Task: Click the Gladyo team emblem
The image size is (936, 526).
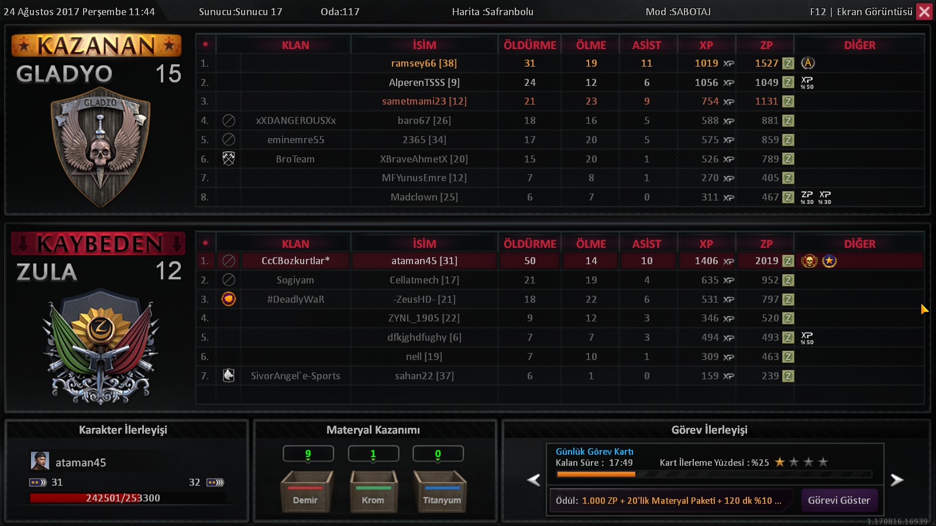Action: 101,146
